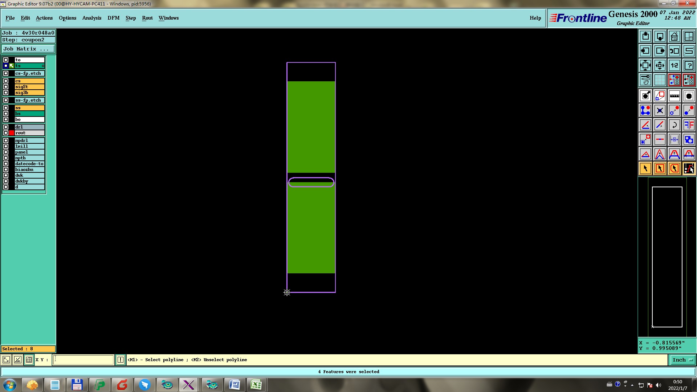Click the Job Matrix button

[28, 49]
